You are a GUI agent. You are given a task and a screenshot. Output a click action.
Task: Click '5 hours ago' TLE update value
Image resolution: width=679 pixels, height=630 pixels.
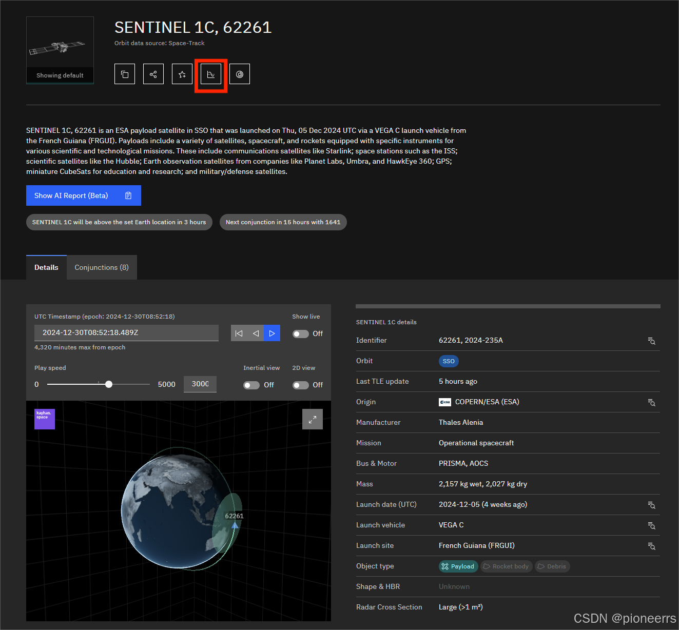tap(458, 381)
